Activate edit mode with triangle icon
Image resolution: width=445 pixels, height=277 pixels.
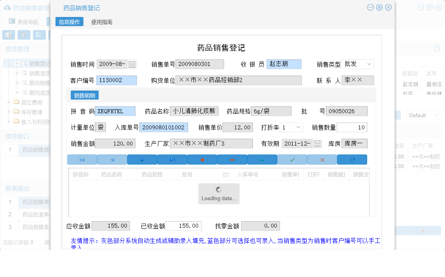(262, 159)
